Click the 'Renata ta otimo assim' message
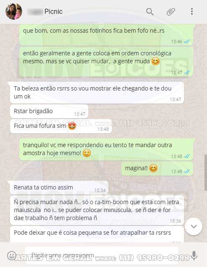This screenshot has height=267, width=207. coord(60,187)
